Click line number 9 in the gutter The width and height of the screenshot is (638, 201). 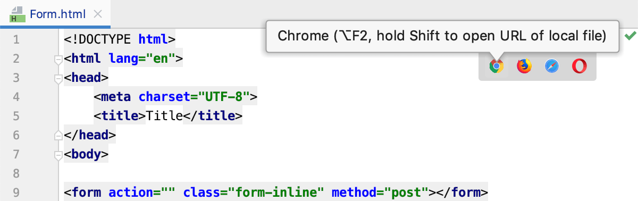(15, 192)
